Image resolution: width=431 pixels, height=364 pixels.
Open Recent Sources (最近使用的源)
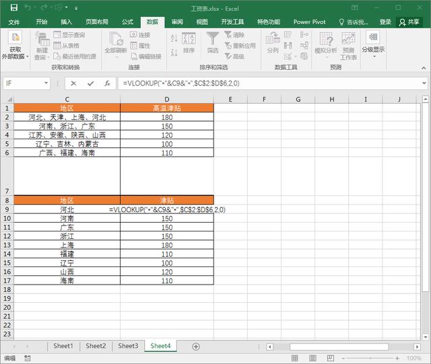click(x=75, y=57)
